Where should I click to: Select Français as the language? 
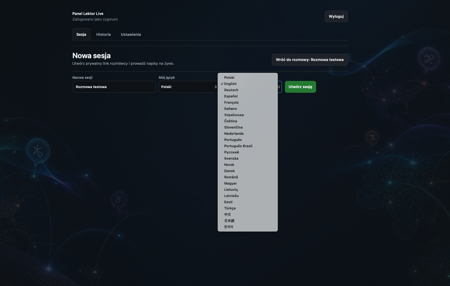248,102
